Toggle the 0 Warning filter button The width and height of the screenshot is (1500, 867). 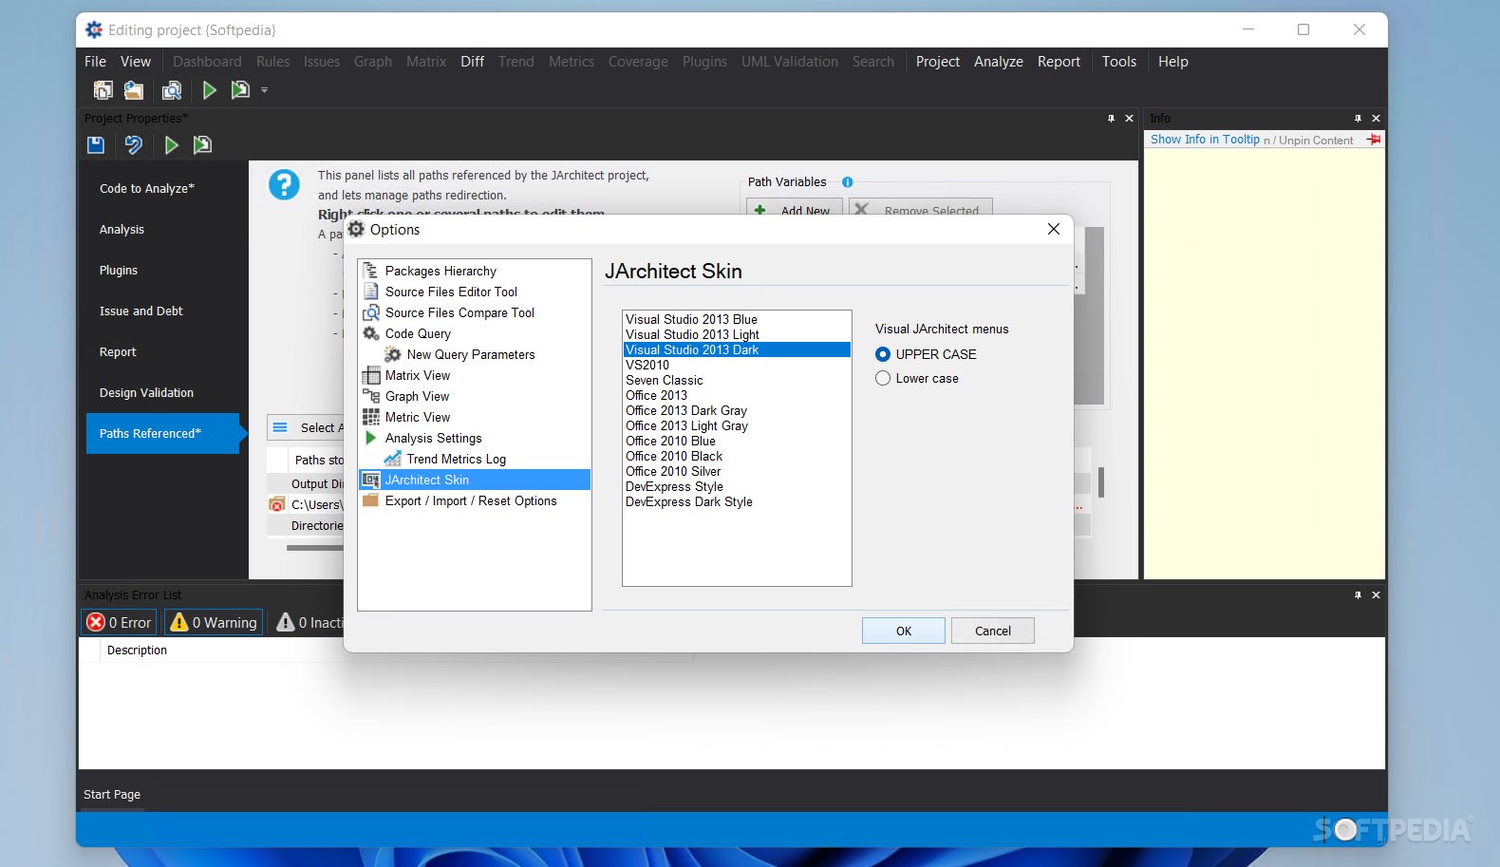point(213,622)
